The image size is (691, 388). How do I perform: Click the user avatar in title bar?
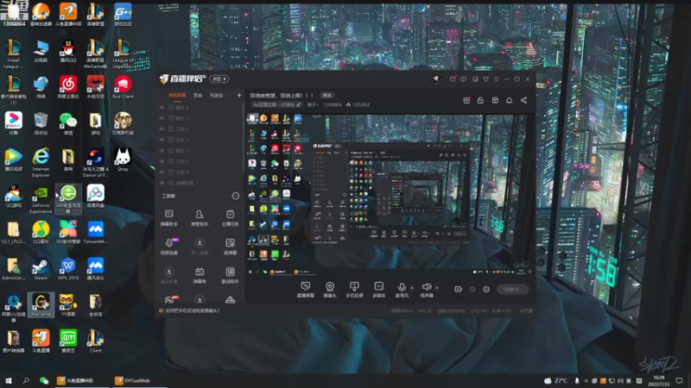[435, 79]
